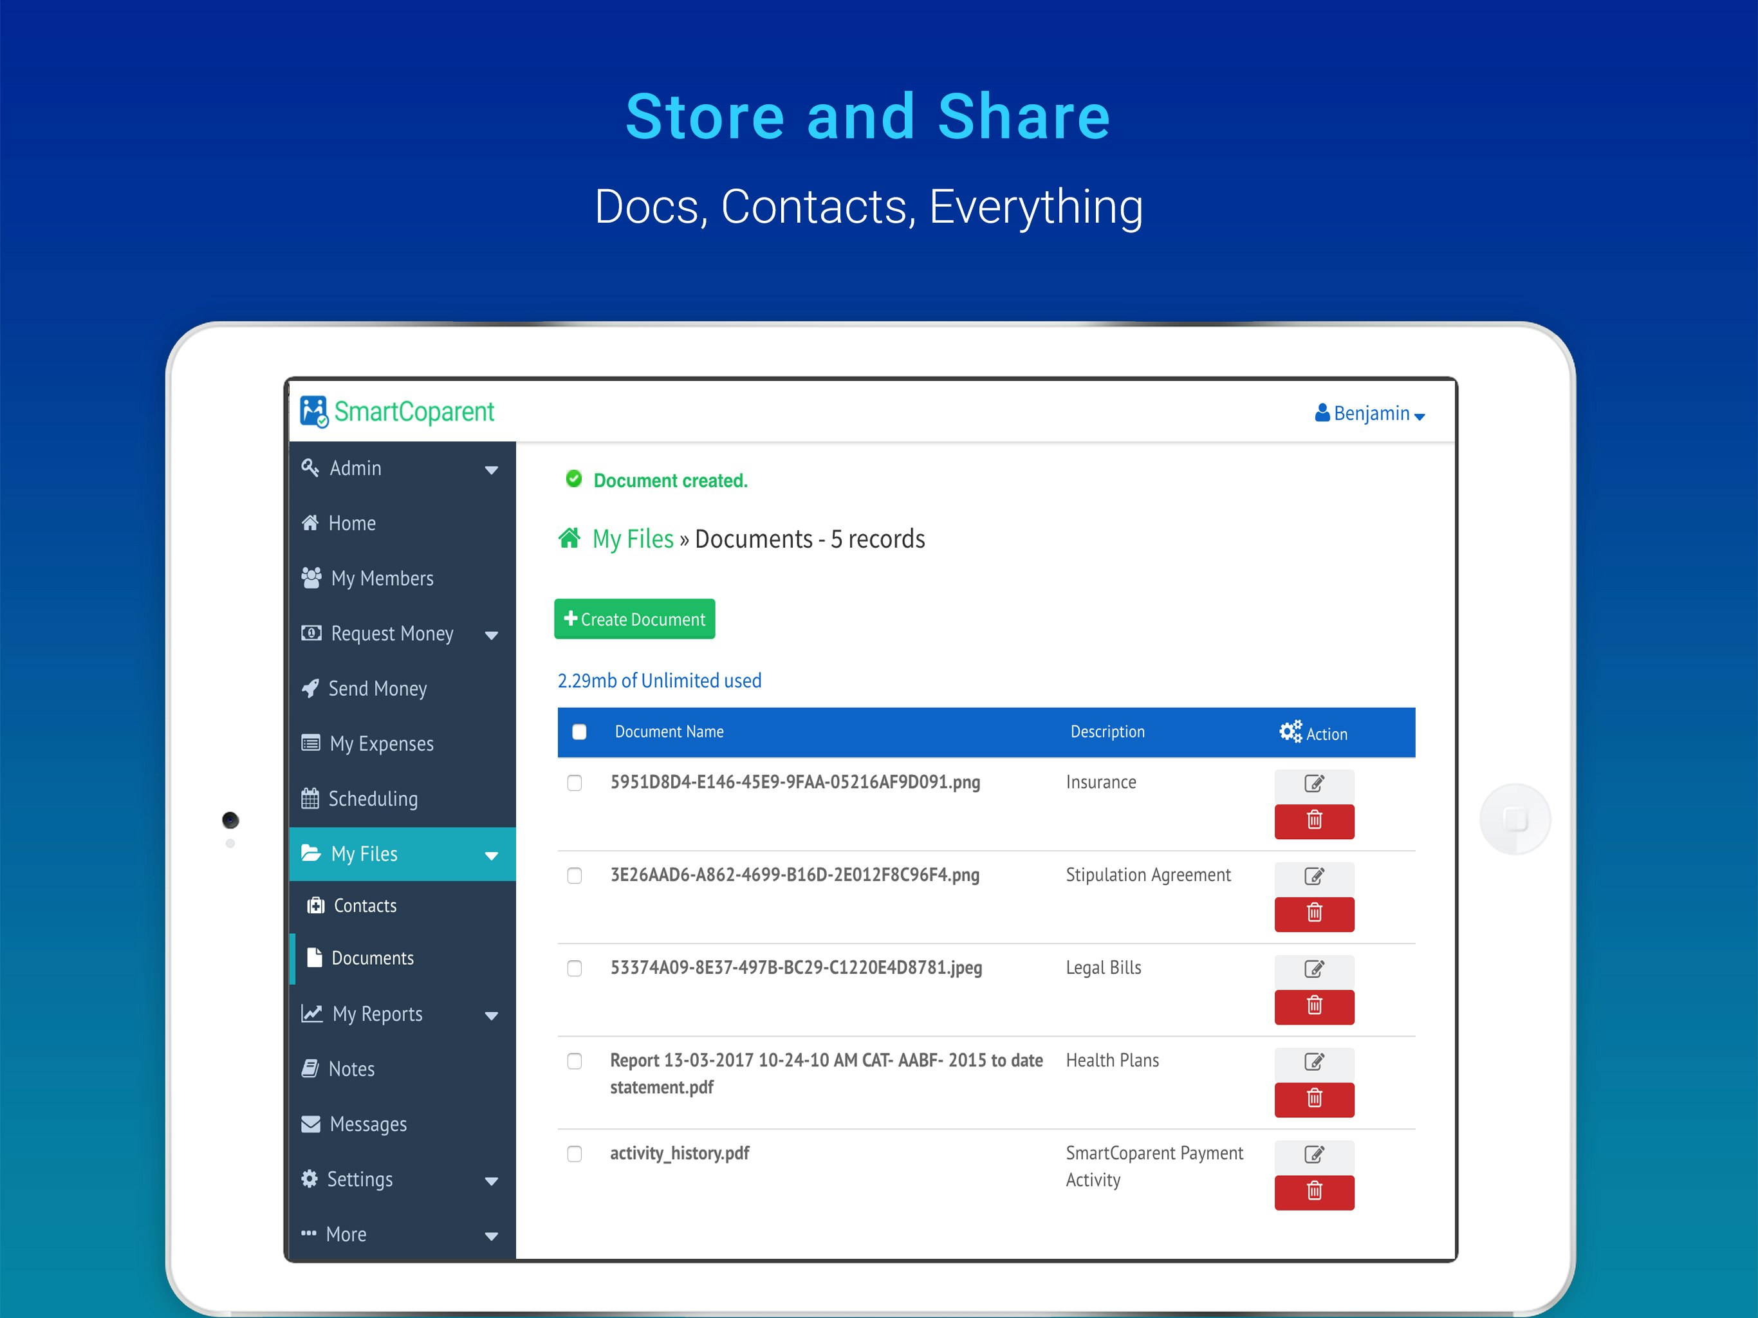Screen dimensions: 1758x1318
Task: Expand the Admin section dropdown
Action: click(x=491, y=469)
